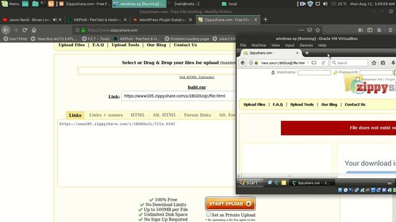
Task: Click Search box in VM browser toolbar
Action: [x=349, y=63]
